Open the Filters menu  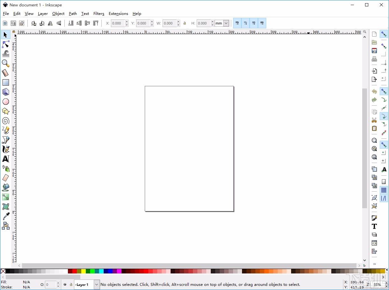pos(99,14)
